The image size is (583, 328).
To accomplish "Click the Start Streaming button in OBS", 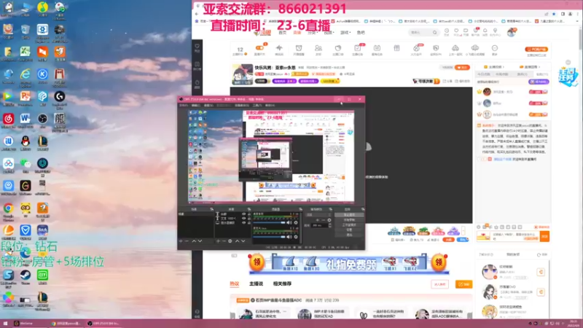I will 349,215.
